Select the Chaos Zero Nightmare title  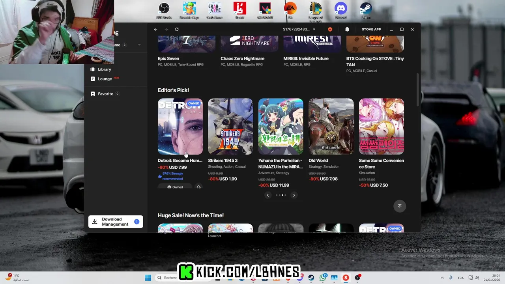point(243,58)
